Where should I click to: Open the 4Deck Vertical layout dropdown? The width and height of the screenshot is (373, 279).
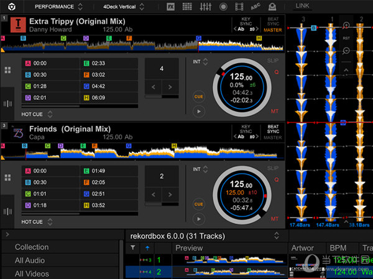pos(124,7)
